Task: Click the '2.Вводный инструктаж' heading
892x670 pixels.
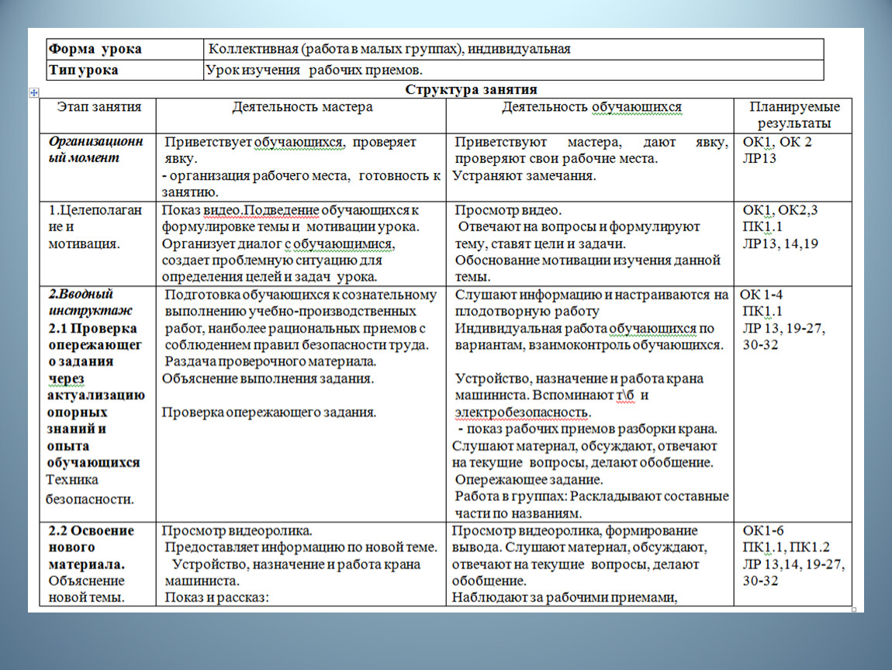Action: (90, 302)
